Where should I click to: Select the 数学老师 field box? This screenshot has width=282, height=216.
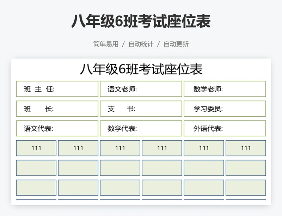click(x=225, y=89)
